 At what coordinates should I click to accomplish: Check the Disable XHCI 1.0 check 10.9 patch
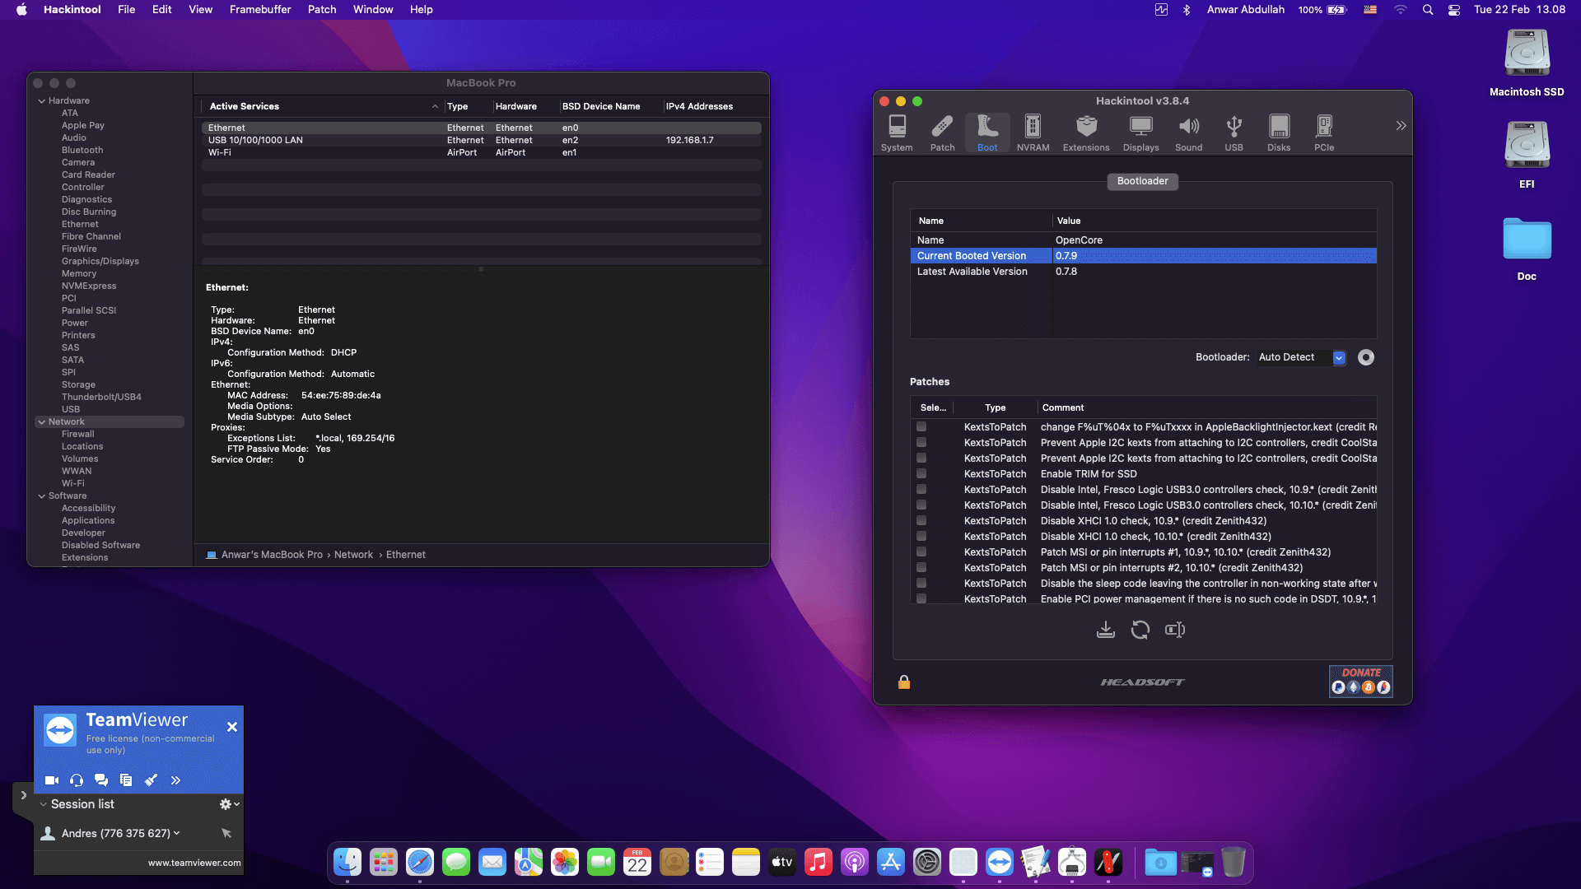[x=921, y=520]
